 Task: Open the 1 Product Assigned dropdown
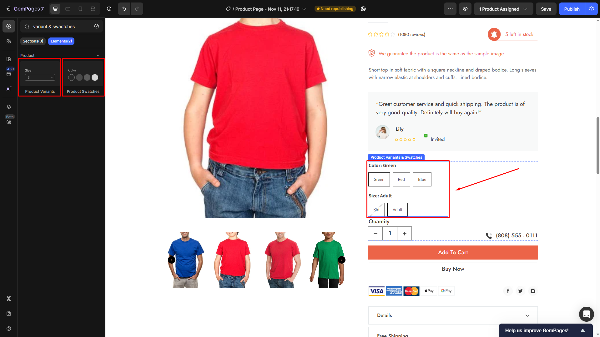pyautogui.click(x=503, y=9)
